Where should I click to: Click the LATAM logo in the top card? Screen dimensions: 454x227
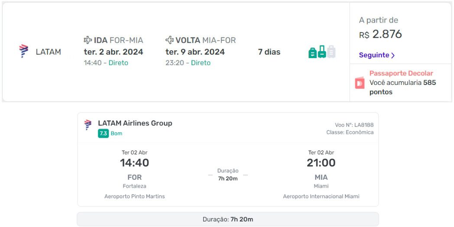point(24,51)
